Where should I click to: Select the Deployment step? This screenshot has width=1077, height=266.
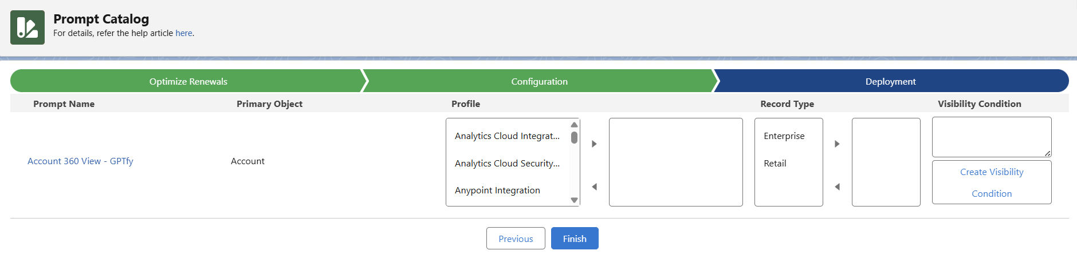(890, 81)
